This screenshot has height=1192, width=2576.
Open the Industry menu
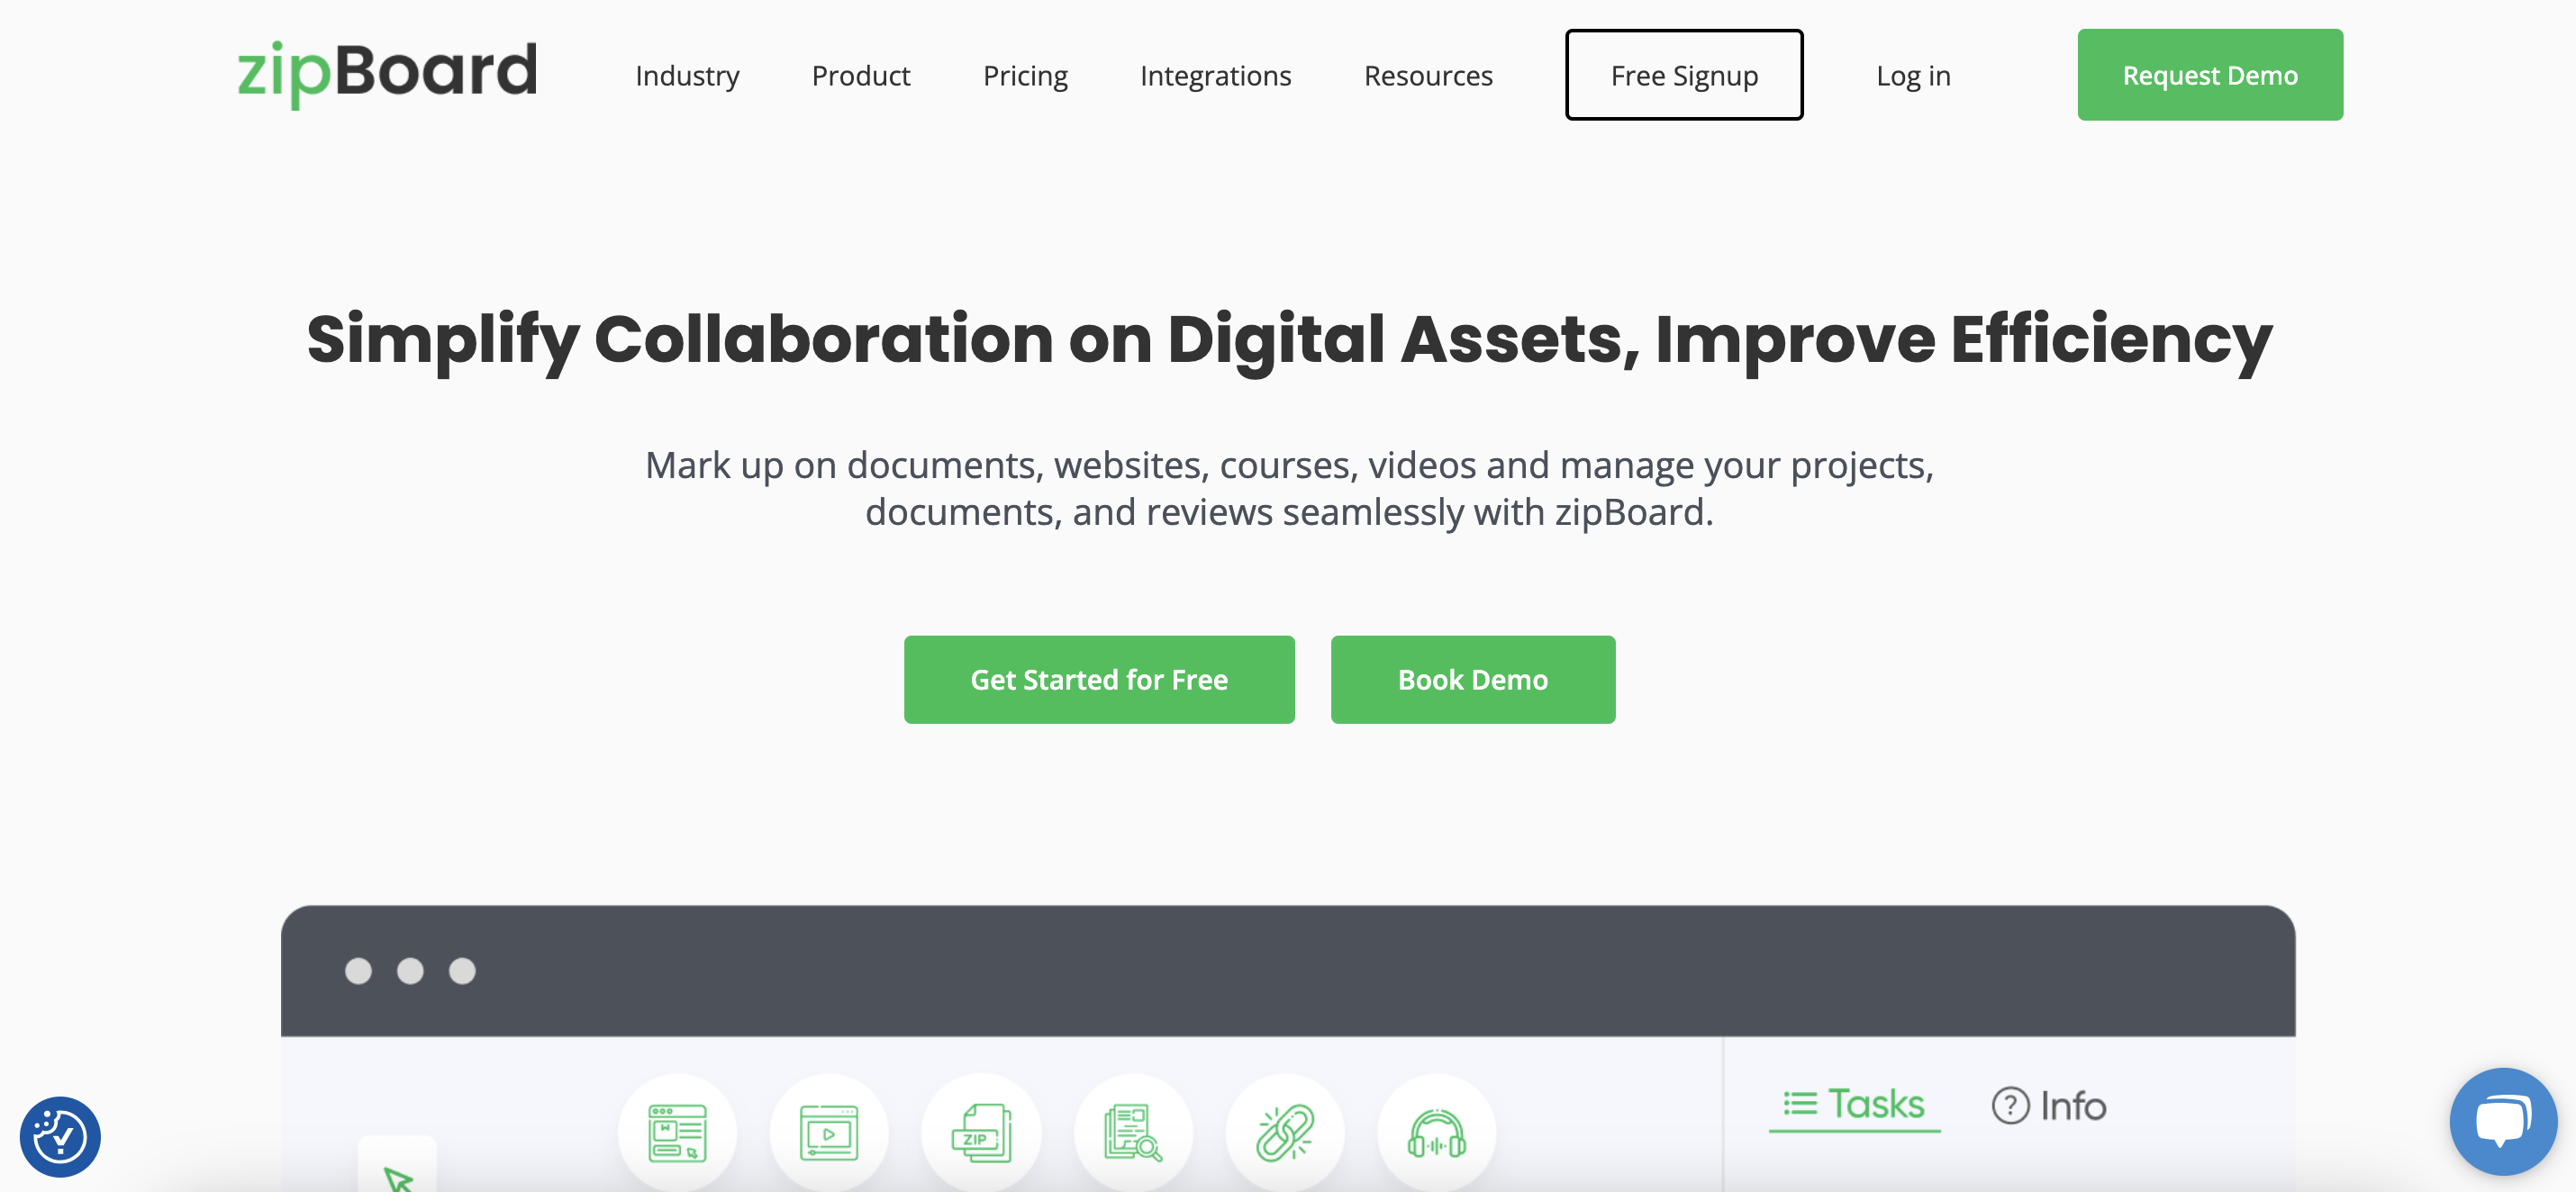[x=687, y=76]
